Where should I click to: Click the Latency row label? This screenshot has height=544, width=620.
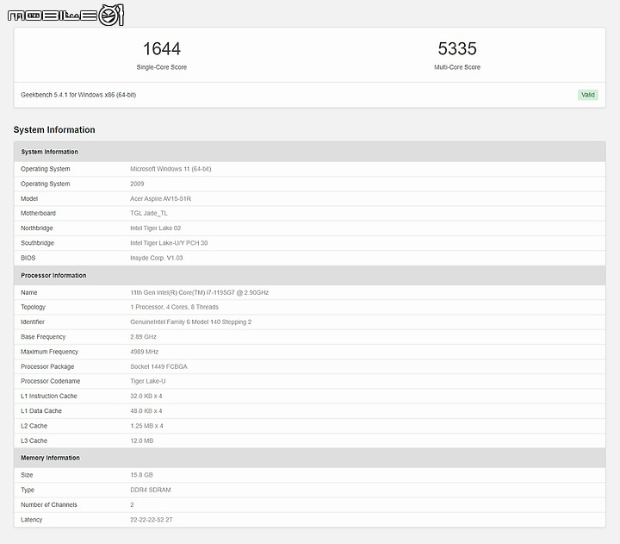(31, 520)
